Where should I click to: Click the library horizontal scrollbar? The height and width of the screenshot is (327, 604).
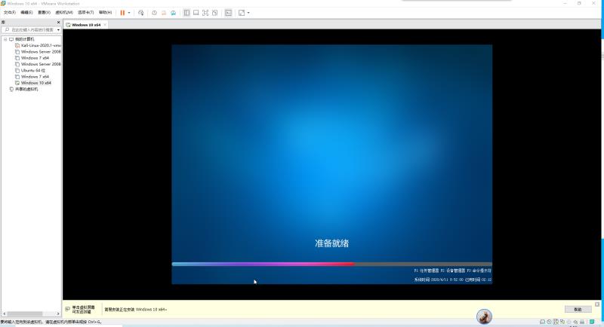click(25, 313)
